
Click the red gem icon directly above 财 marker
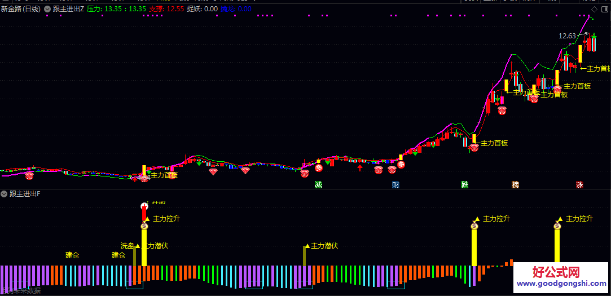392,170
